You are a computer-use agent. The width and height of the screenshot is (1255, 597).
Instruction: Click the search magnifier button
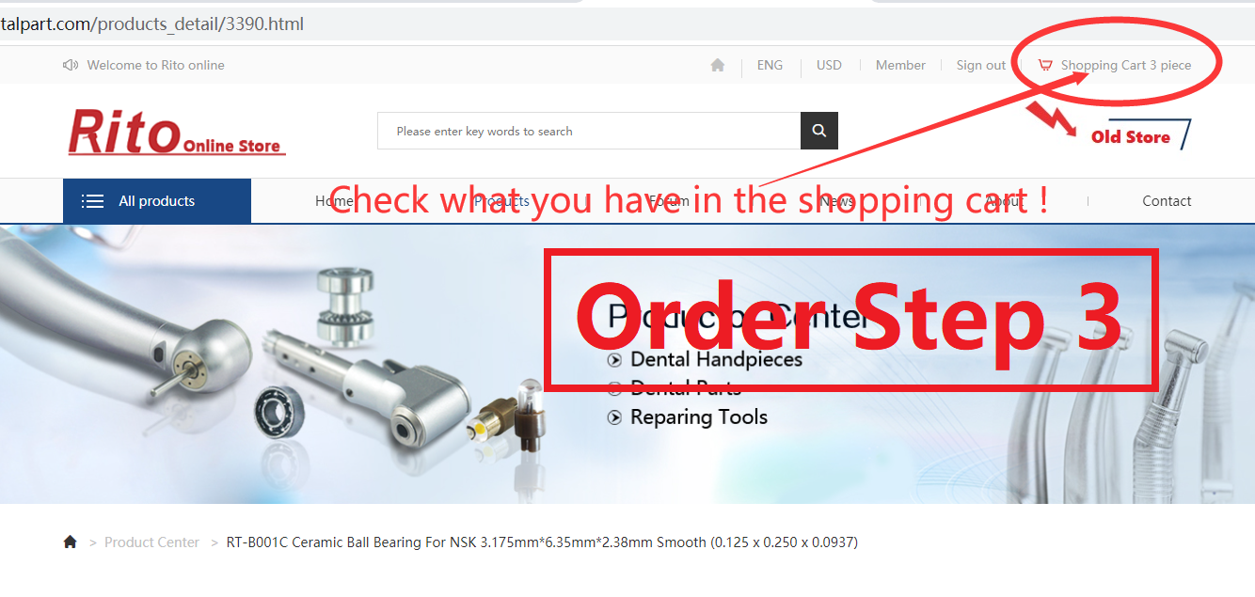tap(819, 131)
